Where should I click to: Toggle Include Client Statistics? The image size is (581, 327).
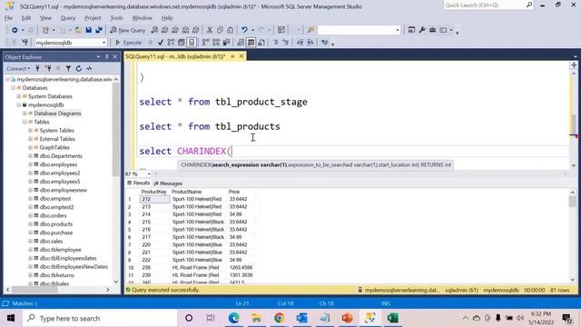click(226, 43)
